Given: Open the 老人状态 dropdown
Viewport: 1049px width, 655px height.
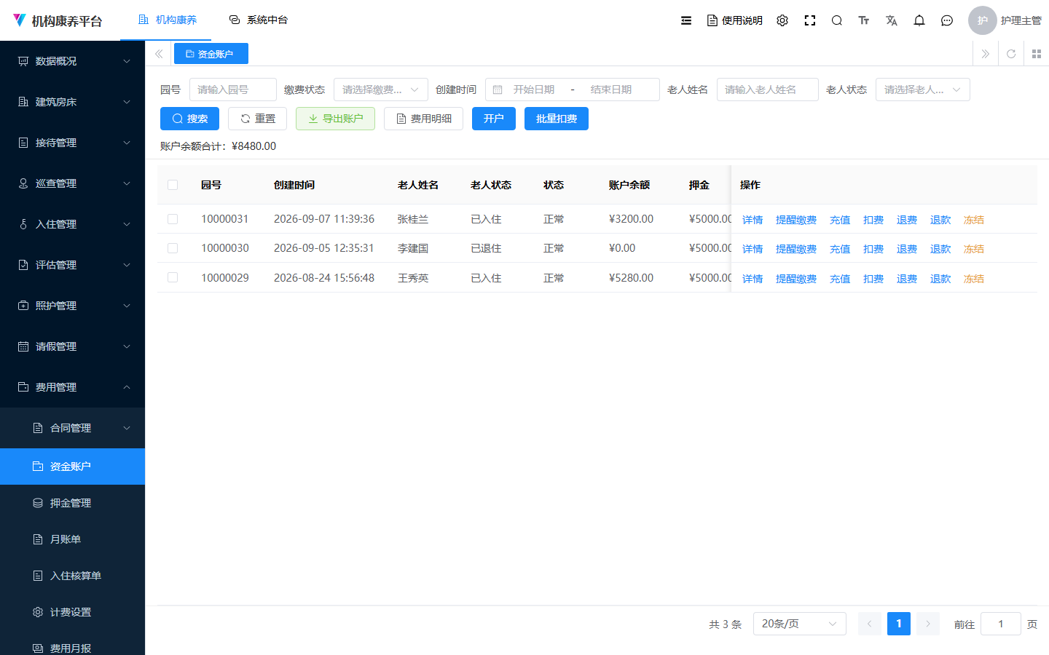Looking at the screenshot, I should tap(922, 90).
